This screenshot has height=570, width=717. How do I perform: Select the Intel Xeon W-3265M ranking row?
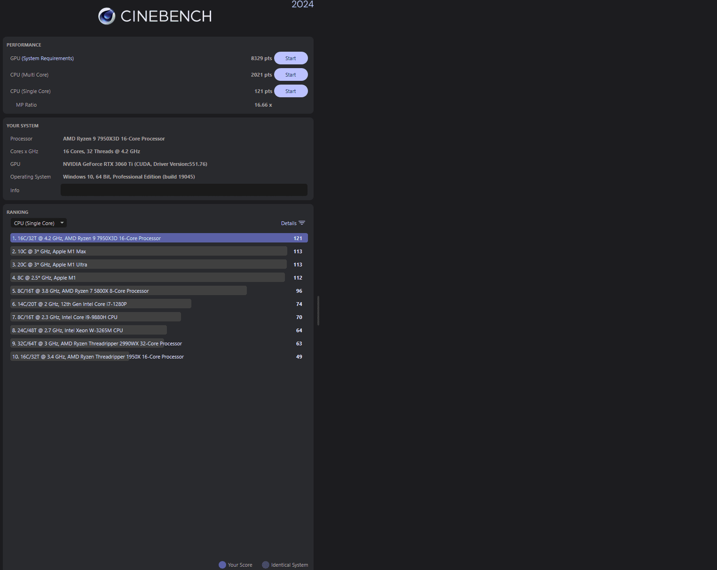click(x=159, y=330)
